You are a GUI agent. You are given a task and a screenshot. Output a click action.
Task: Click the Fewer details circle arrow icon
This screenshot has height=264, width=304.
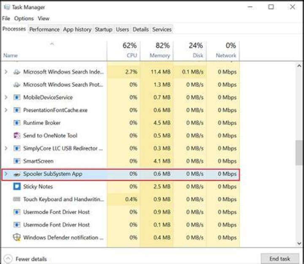coord(8,259)
